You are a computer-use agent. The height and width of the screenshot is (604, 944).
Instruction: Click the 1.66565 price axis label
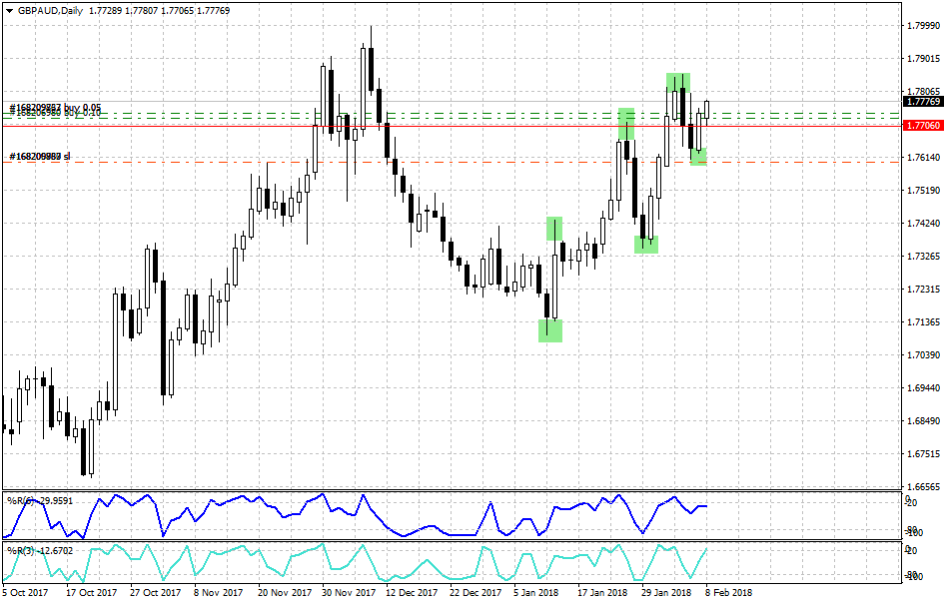click(x=923, y=486)
